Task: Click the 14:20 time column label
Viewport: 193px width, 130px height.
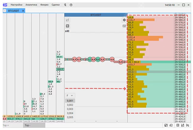Action: (19, 121)
